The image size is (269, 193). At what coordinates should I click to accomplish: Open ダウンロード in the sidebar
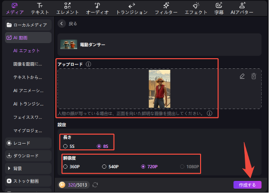point(28,156)
